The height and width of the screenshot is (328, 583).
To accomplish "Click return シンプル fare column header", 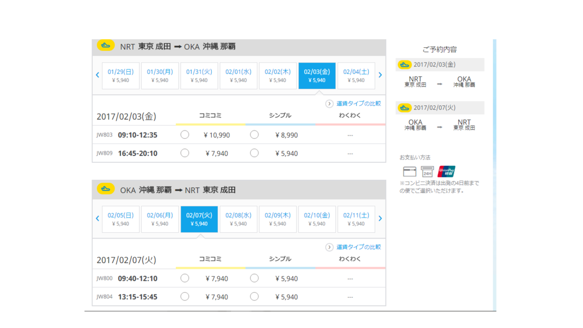I will point(280,259).
